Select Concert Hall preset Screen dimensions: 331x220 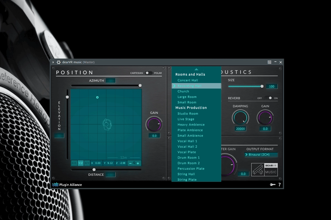[196, 80]
